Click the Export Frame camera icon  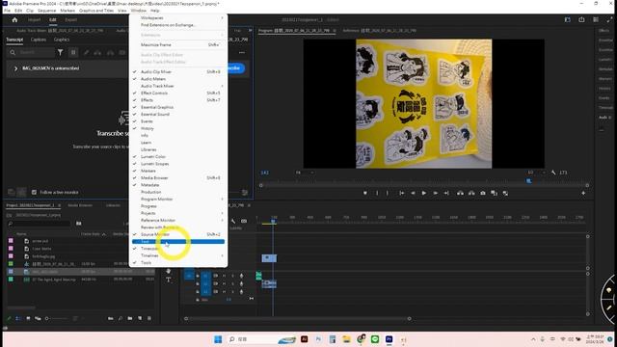483,193
